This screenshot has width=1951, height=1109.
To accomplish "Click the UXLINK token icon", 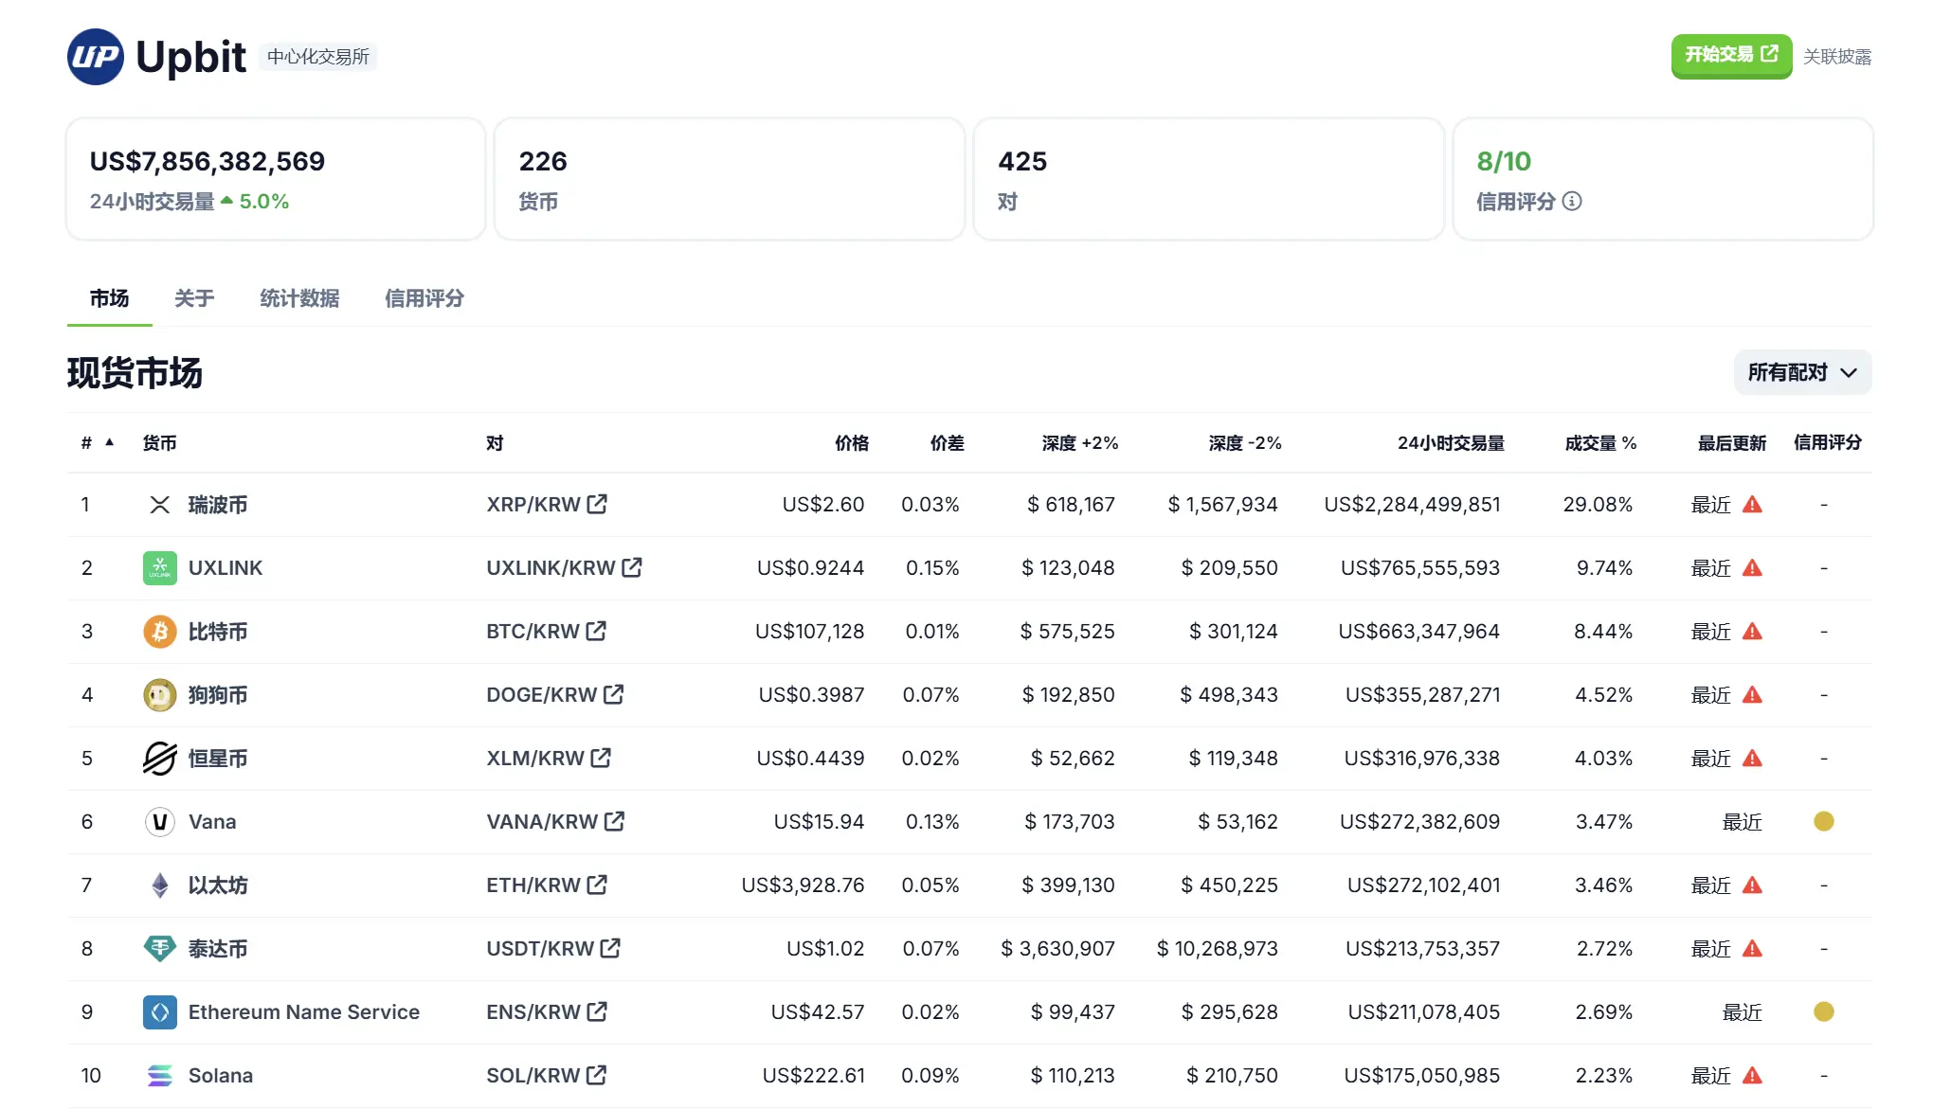I will [x=159, y=568].
